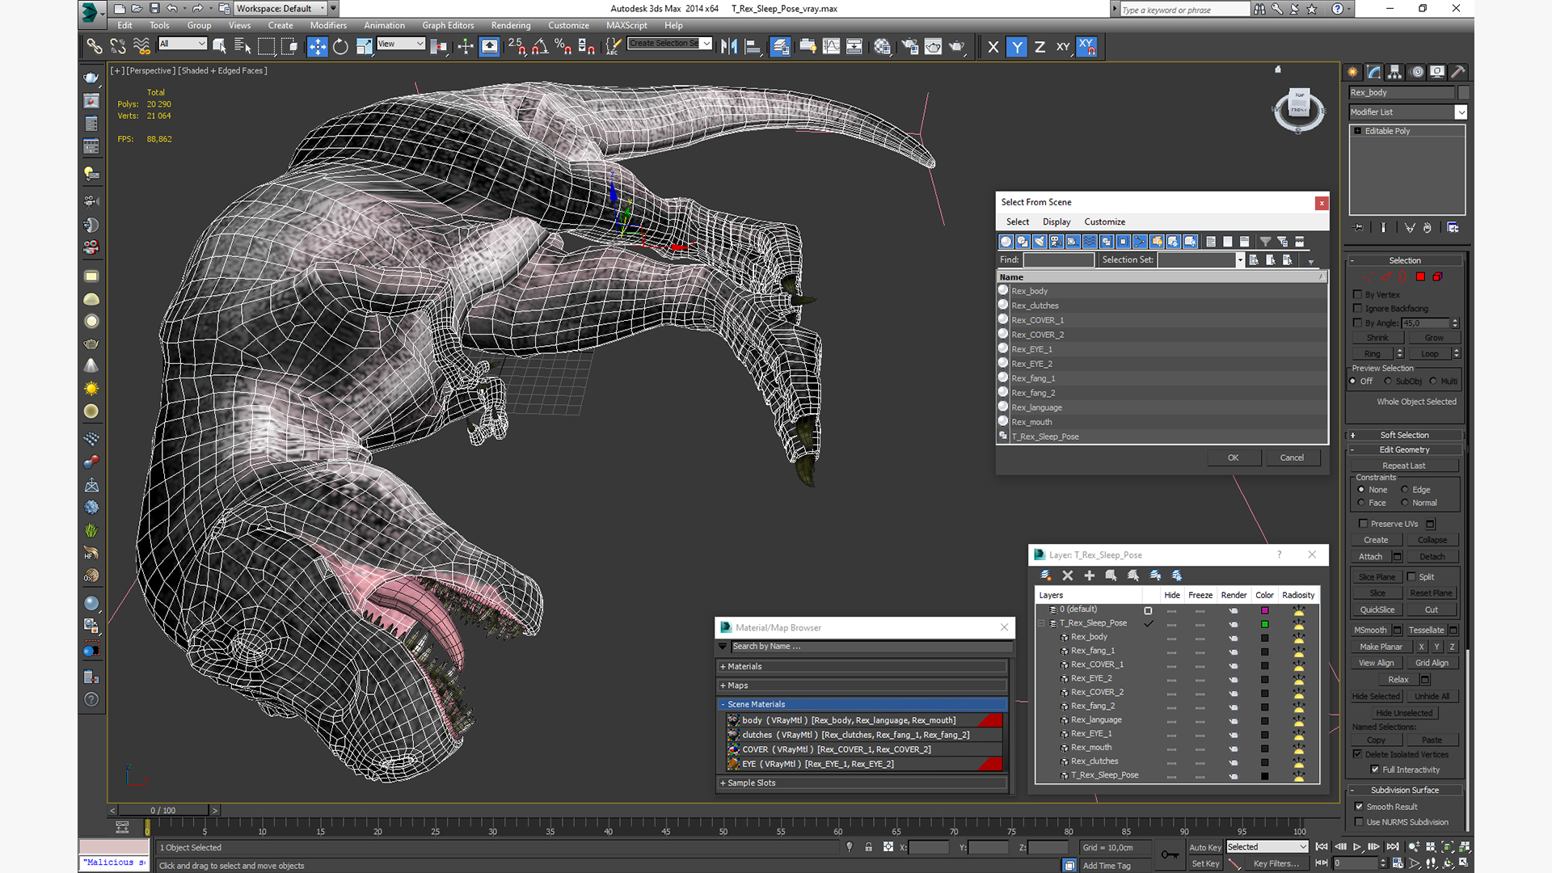Expand Soft Selection rollout
The image size is (1552, 873).
(1405, 435)
